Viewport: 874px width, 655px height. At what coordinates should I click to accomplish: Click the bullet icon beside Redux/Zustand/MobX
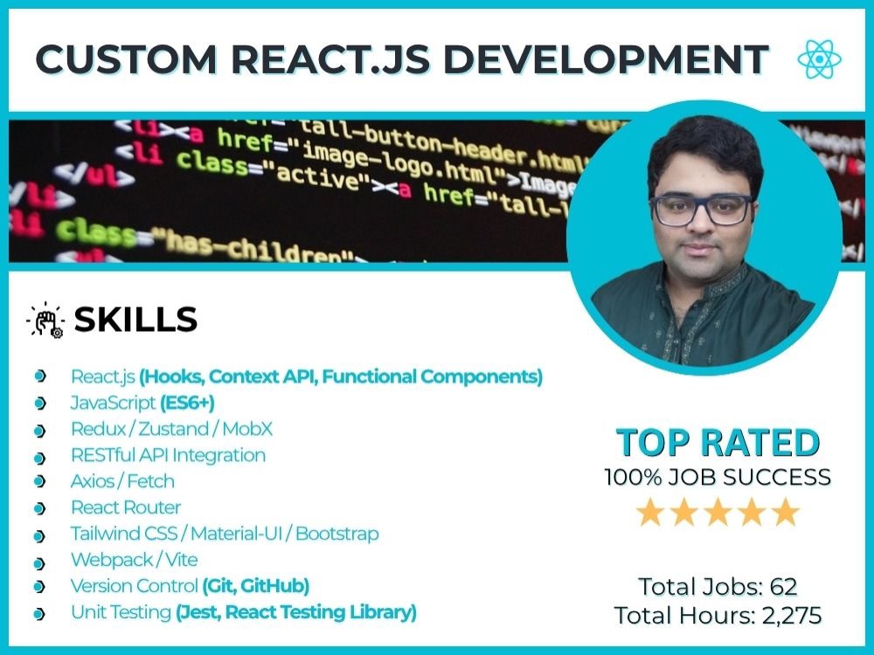38,431
